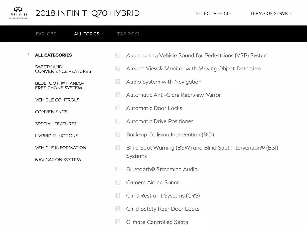Open Climate Controlled Seats topic

pos(157,222)
